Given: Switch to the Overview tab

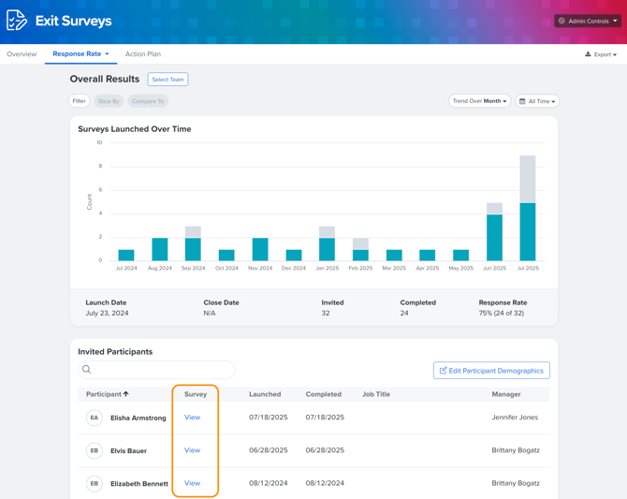Looking at the screenshot, I should tap(22, 54).
